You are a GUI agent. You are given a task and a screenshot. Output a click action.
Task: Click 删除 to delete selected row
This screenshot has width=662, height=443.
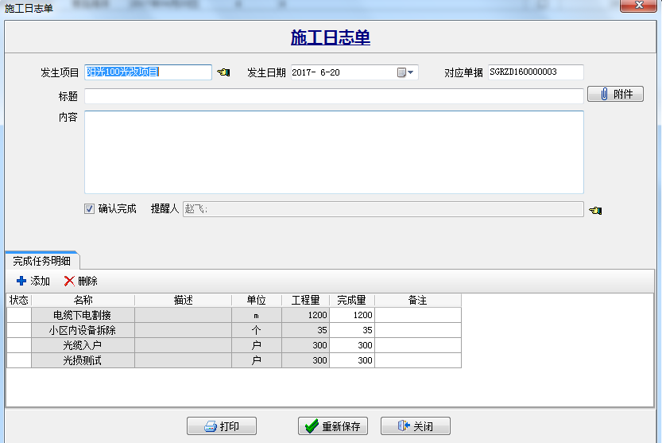pos(81,281)
